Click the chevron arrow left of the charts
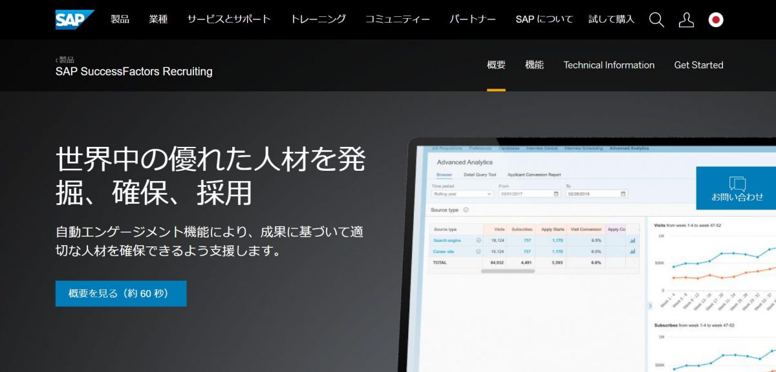 coord(650,305)
